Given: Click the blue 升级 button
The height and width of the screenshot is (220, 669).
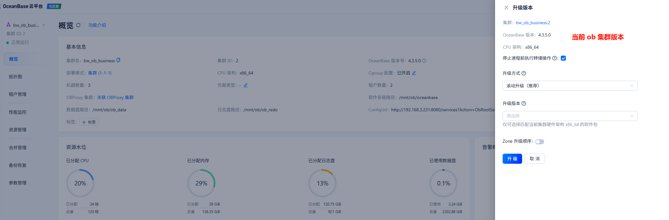Looking at the screenshot, I should (512, 159).
